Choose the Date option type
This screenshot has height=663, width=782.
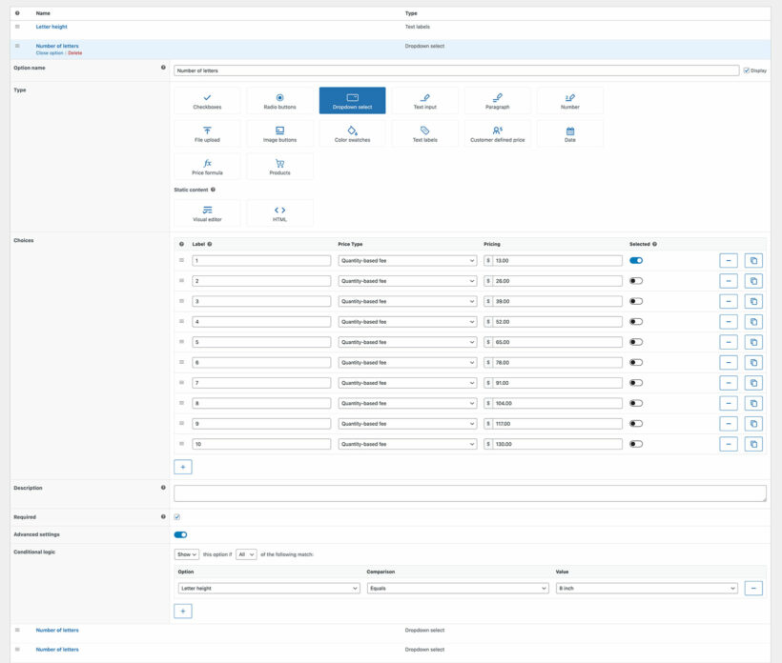click(x=569, y=133)
